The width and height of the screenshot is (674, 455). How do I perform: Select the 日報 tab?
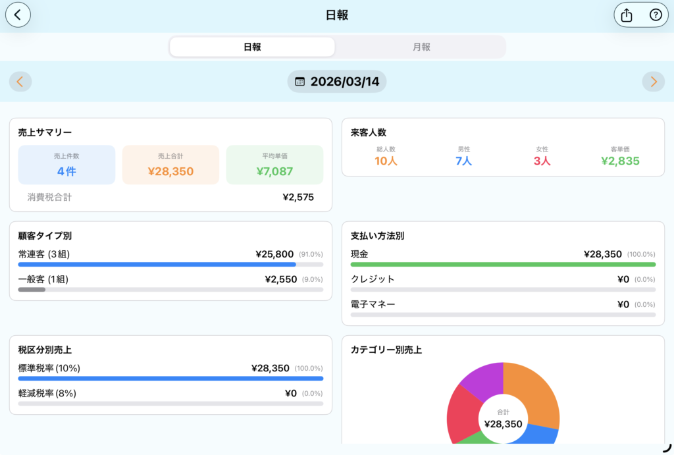point(252,47)
